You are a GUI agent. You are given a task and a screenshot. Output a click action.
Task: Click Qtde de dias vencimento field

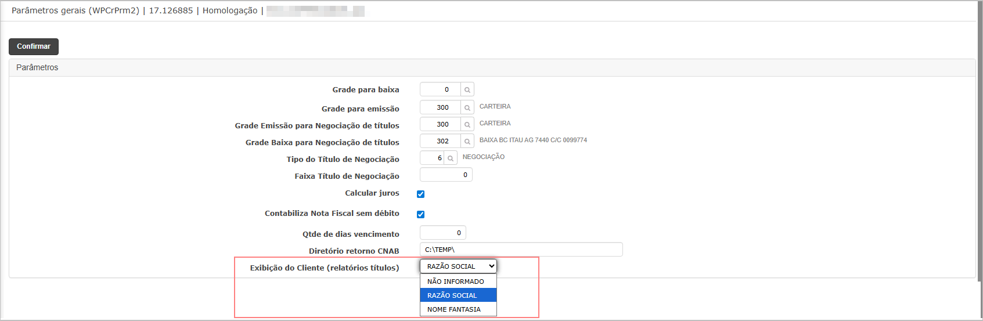point(442,233)
